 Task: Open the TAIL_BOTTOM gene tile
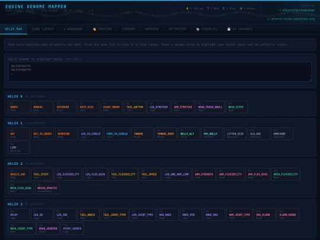coord(135,107)
